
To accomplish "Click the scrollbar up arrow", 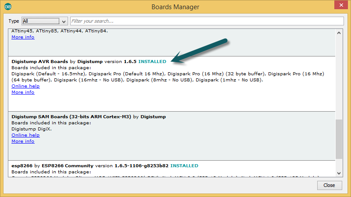I will coord(339,33).
